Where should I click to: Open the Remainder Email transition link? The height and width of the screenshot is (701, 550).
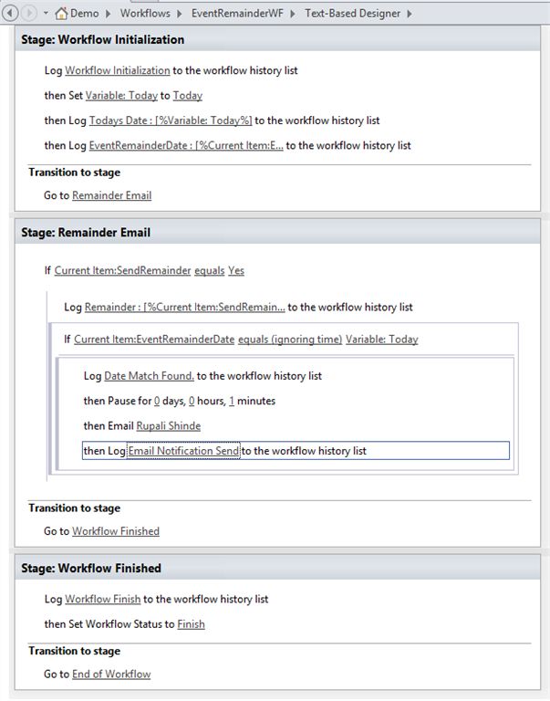[111, 195]
